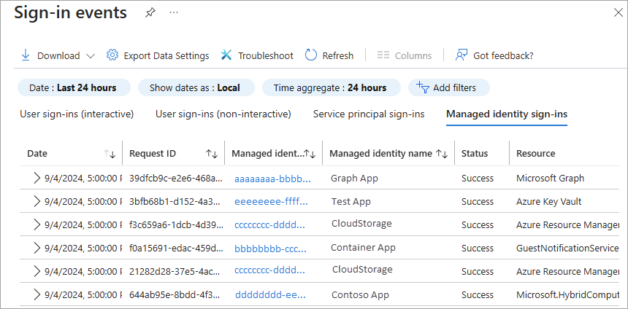The height and width of the screenshot is (309, 628).
Task: Click the Date Last 24 hours filter pill
Action: pyautogui.click(x=73, y=88)
